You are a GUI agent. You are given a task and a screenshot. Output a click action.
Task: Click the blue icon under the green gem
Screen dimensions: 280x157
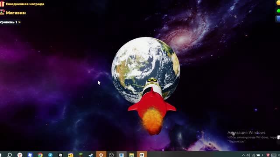(278, 19)
